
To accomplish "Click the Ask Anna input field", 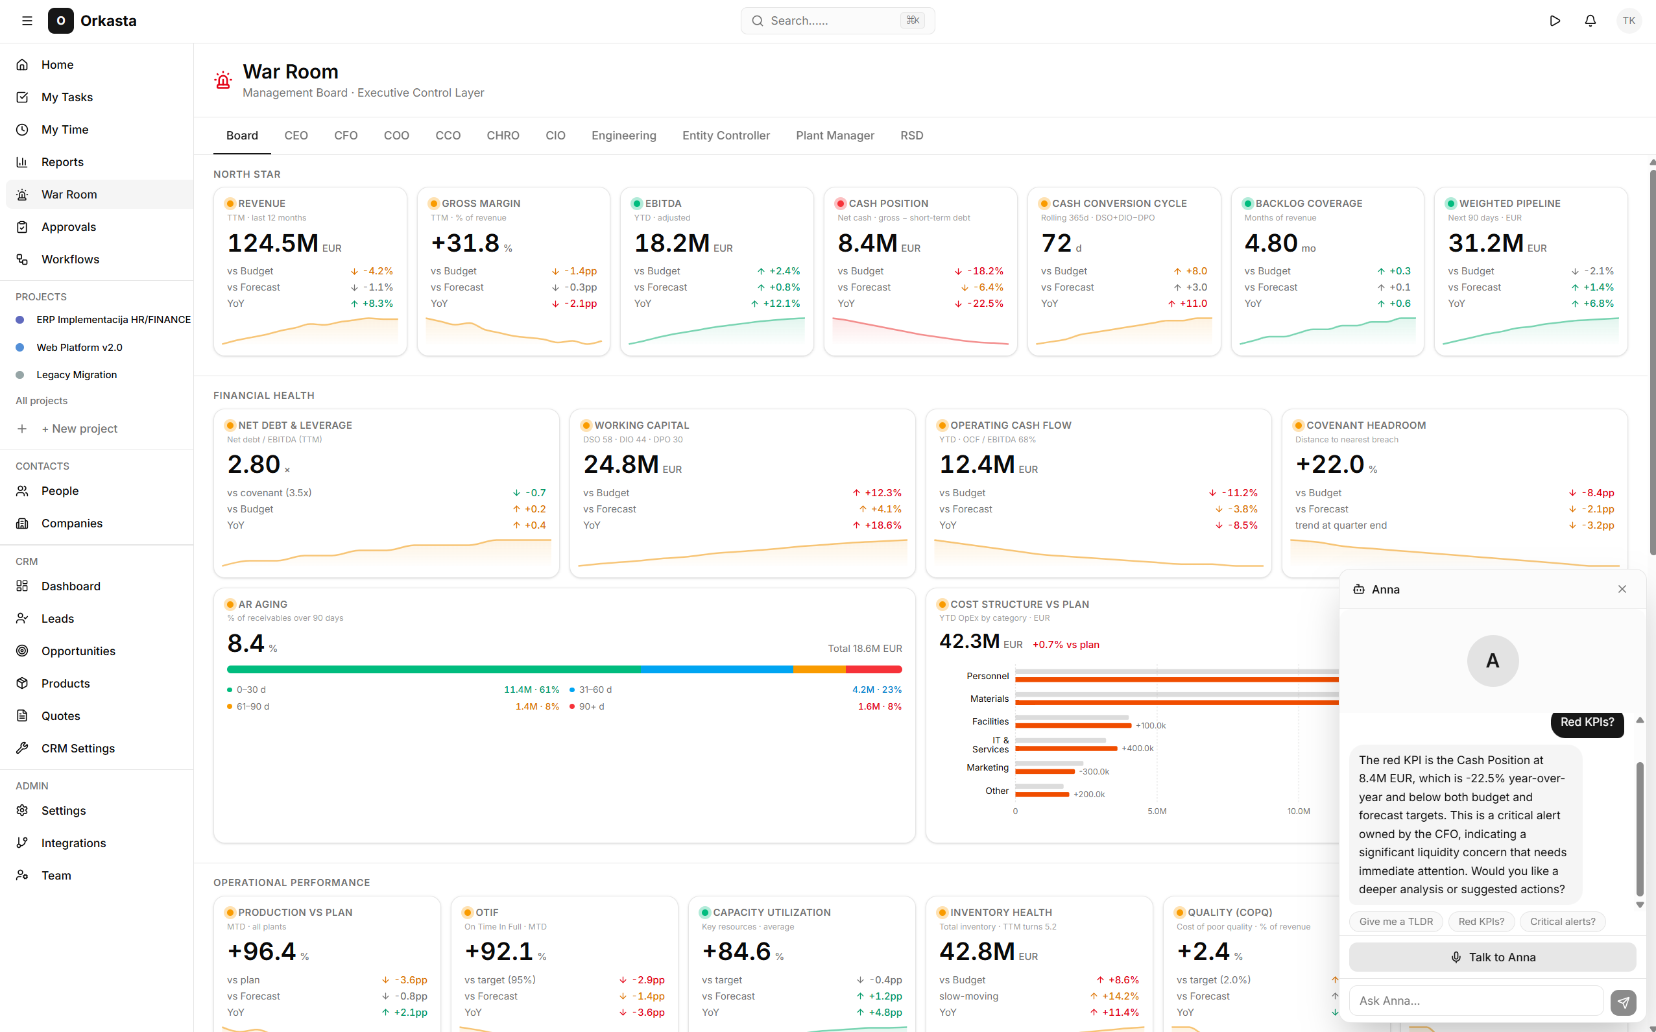I will [x=1476, y=1001].
